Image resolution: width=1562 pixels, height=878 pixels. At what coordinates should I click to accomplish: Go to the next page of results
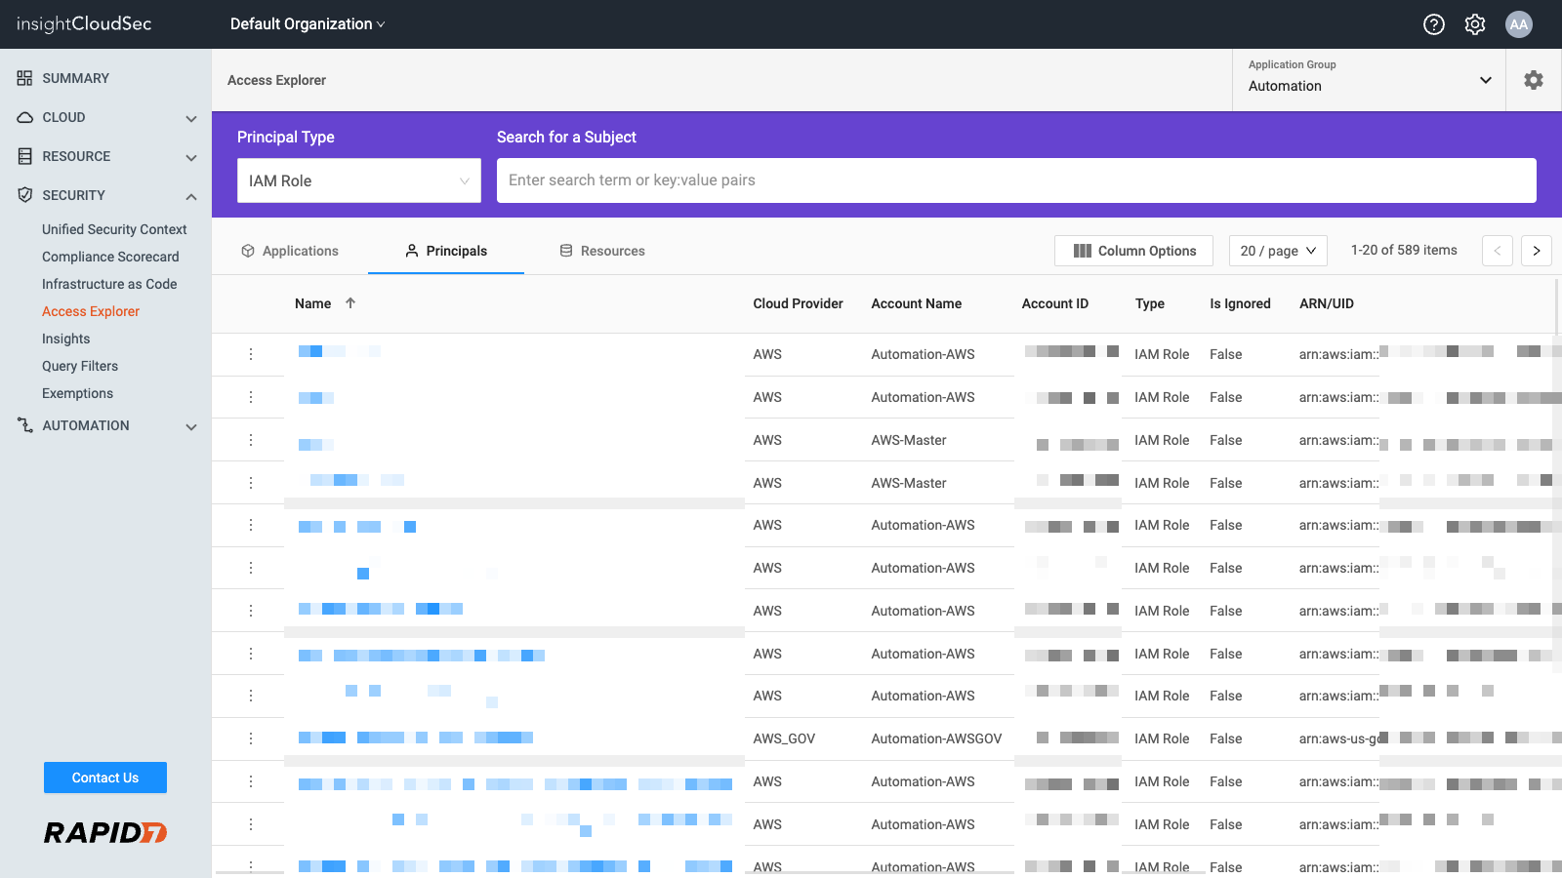click(1537, 251)
